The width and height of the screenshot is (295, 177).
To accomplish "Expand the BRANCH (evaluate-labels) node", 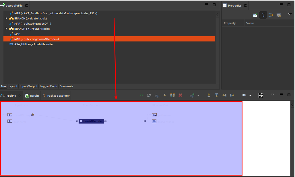I will click(x=6, y=18).
